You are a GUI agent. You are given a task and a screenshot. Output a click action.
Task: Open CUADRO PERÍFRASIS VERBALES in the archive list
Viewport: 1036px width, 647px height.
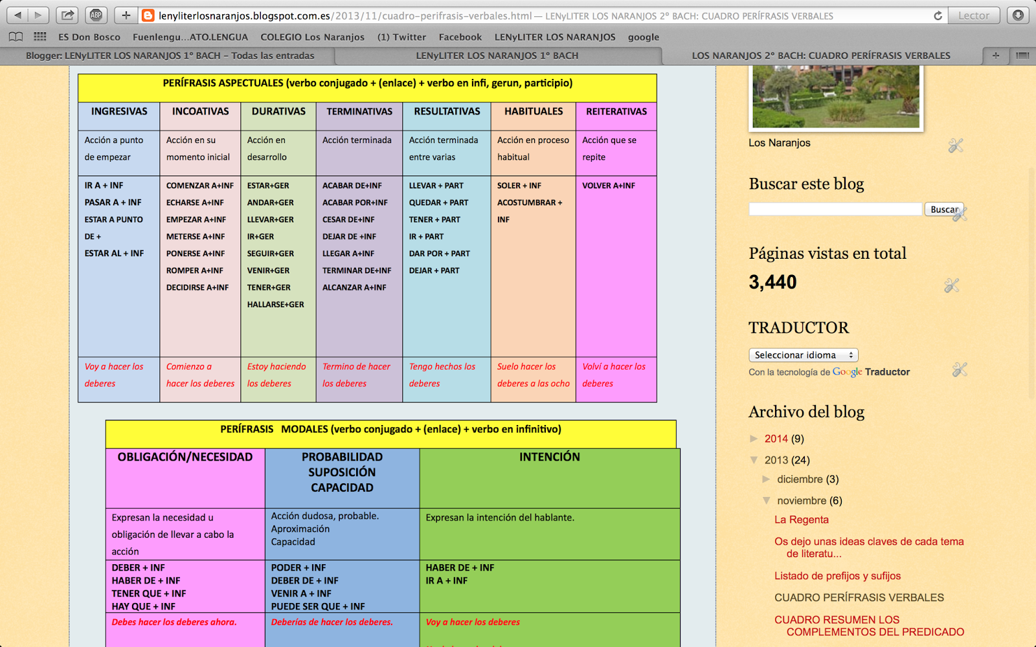point(859,598)
